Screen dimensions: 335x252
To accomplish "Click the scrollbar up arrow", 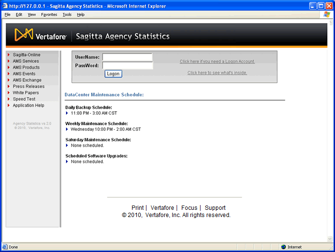I will click(331, 22).
